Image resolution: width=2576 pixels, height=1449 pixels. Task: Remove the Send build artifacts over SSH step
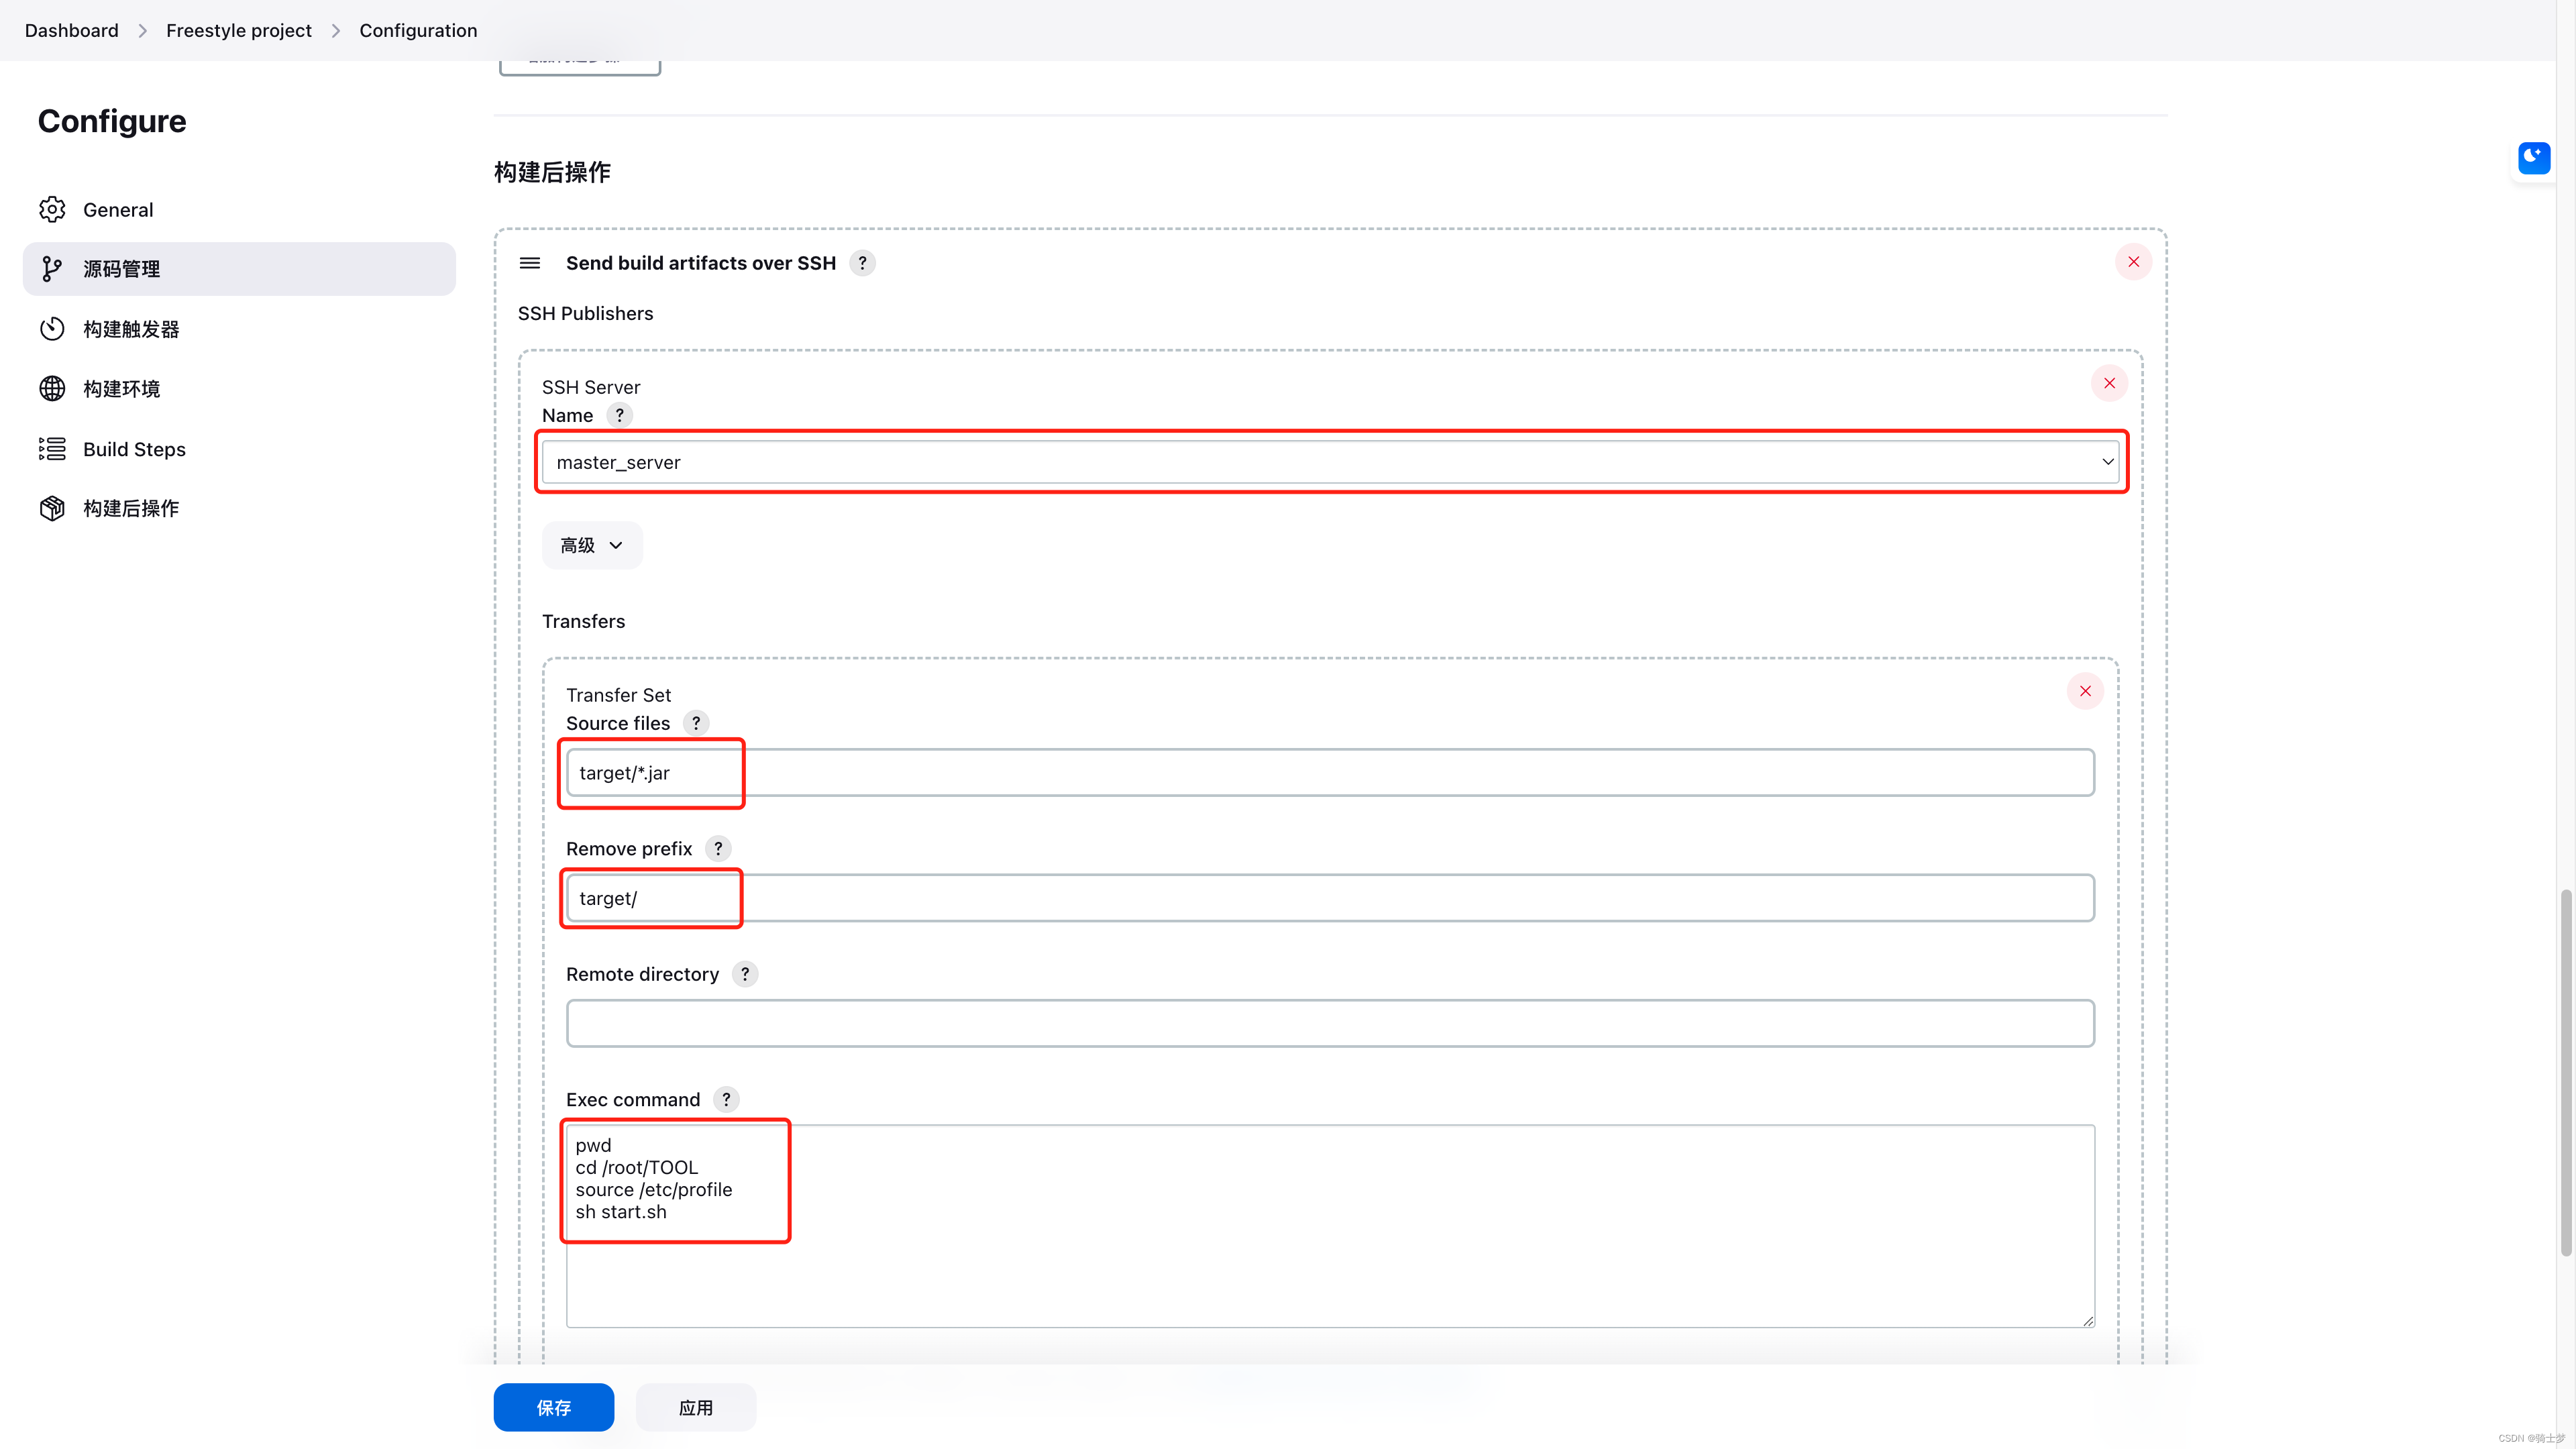pos(2133,262)
